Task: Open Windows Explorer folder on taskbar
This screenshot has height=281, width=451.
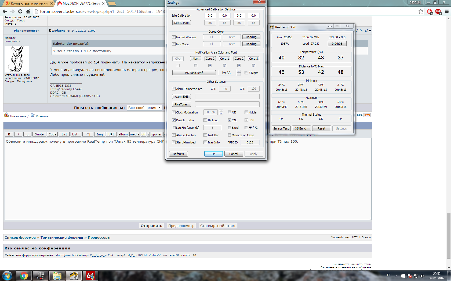Action: tap(57, 276)
